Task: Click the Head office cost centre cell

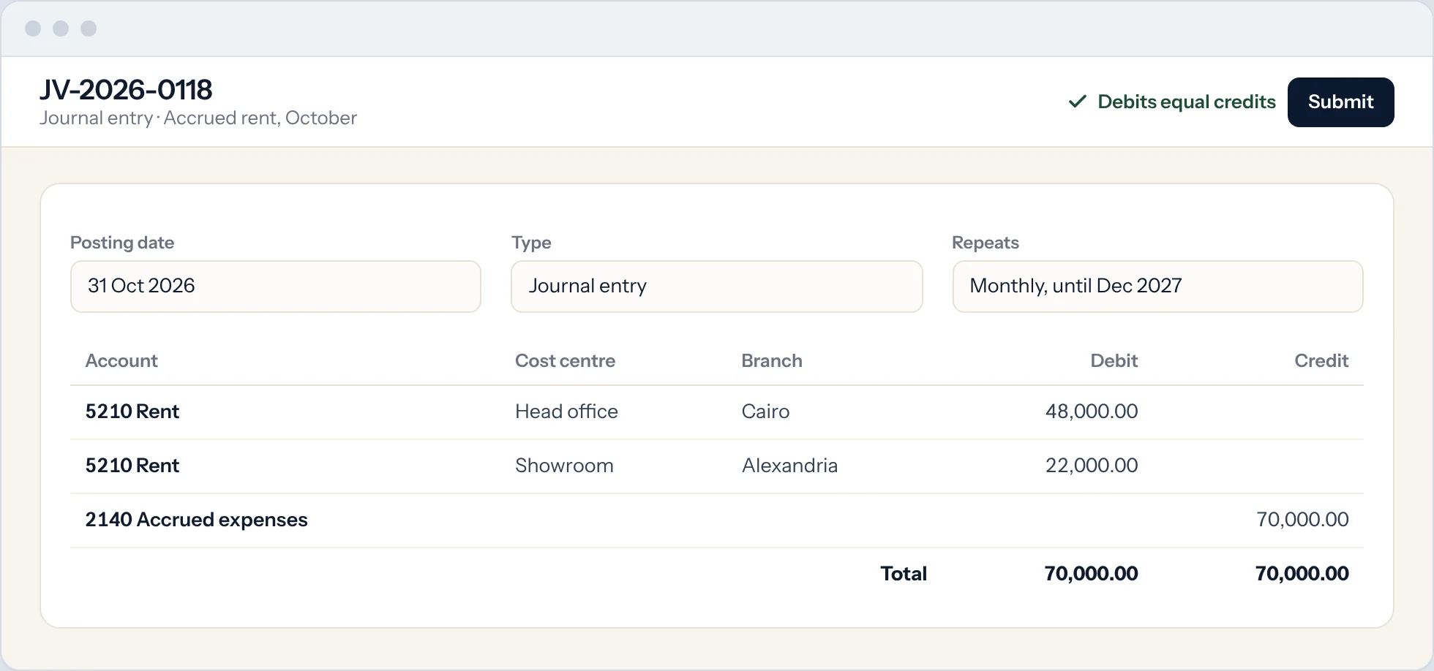Action: (x=566, y=412)
